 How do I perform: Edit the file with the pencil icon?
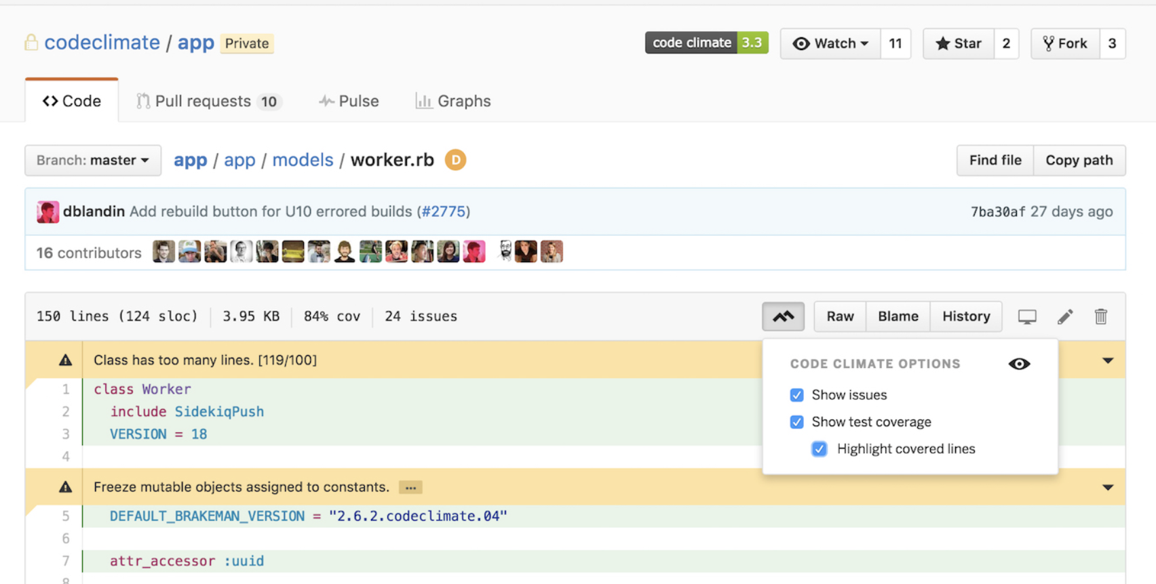tap(1065, 316)
